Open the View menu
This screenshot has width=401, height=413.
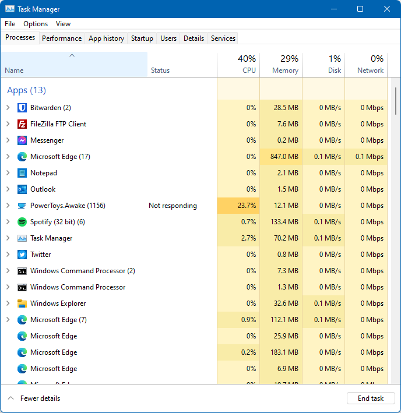(63, 24)
